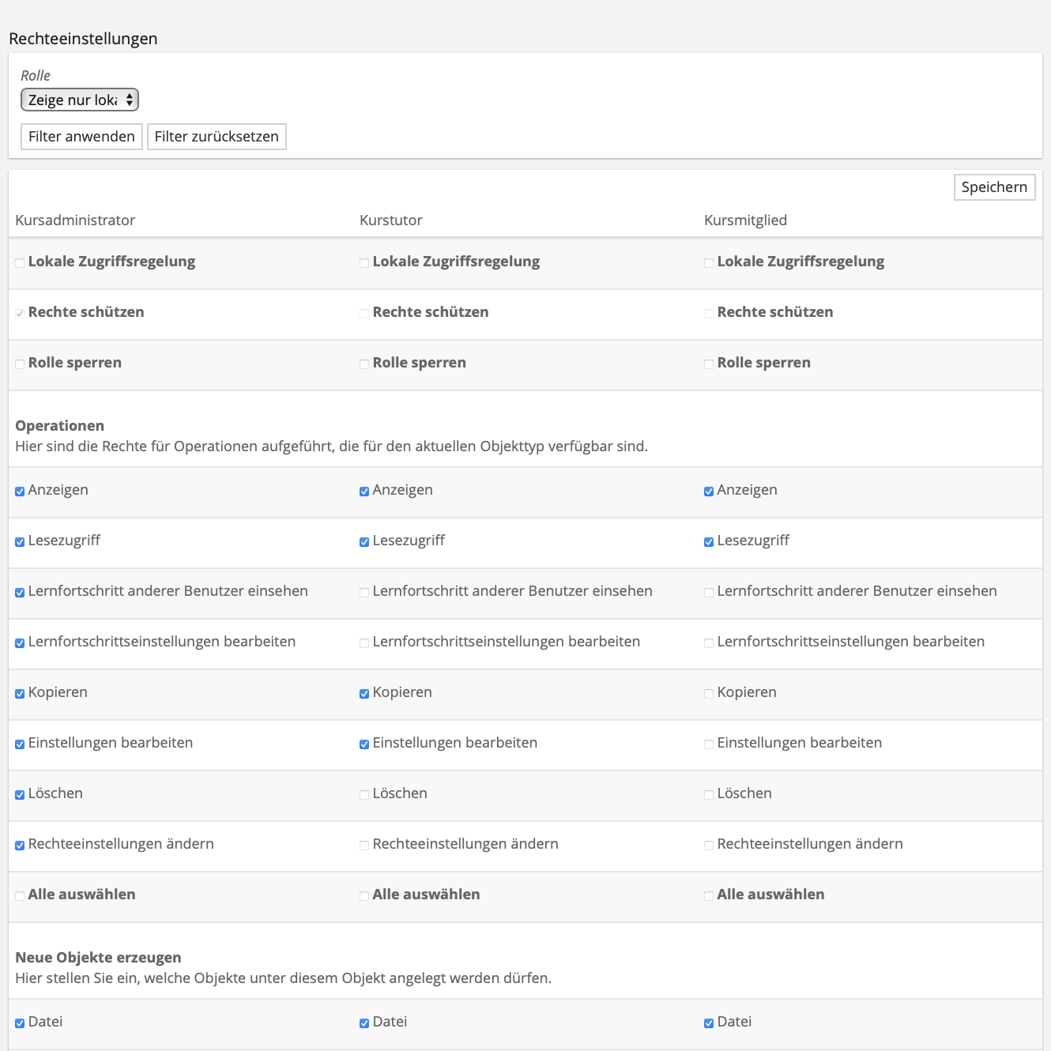Check Rolle sperren for Kurstutor

pyautogui.click(x=364, y=364)
